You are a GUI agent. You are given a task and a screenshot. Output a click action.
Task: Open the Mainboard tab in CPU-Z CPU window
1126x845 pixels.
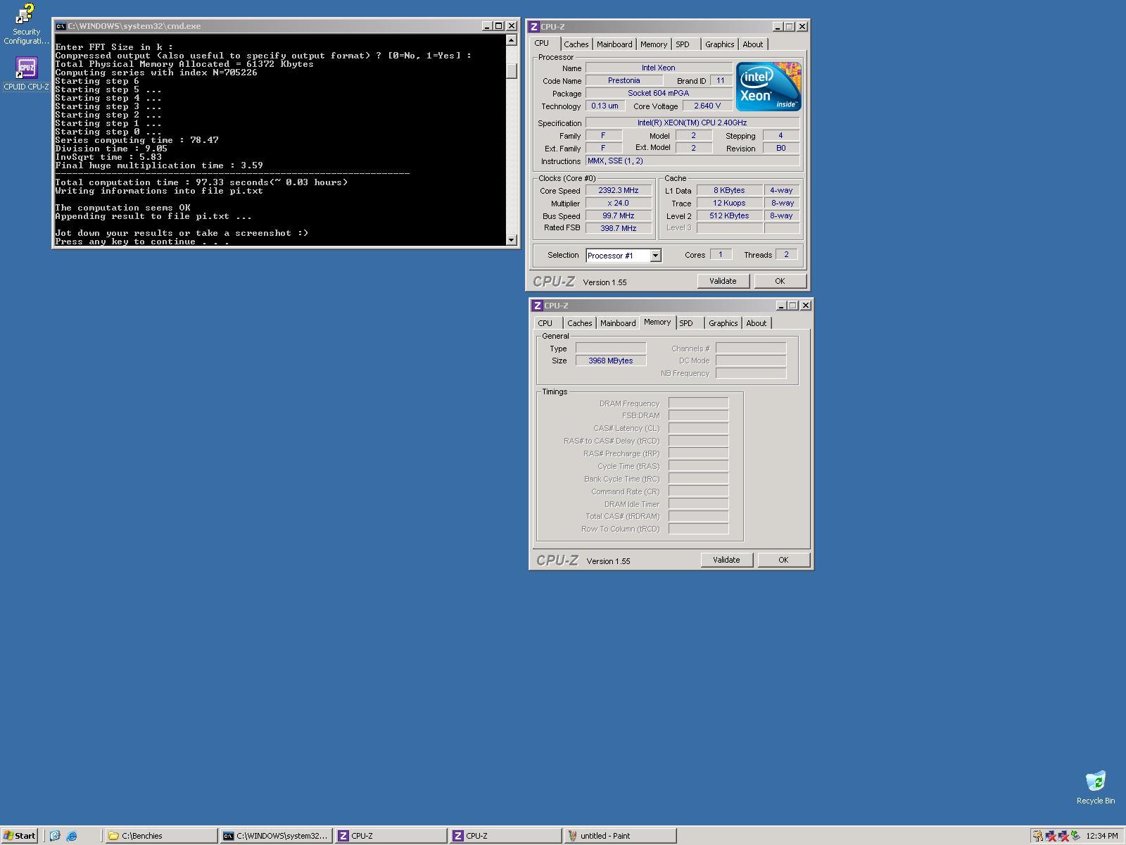pyautogui.click(x=614, y=44)
